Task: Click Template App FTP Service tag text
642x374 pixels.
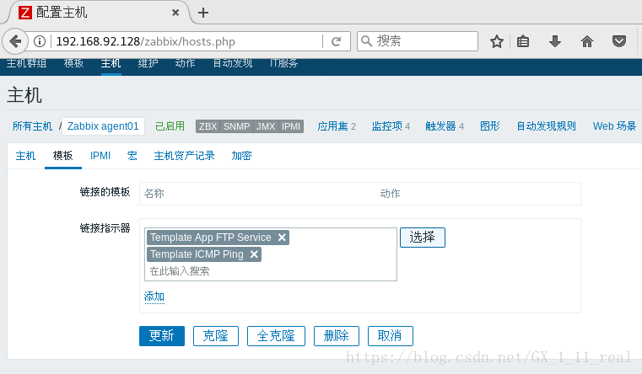Action: (x=210, y=238)
